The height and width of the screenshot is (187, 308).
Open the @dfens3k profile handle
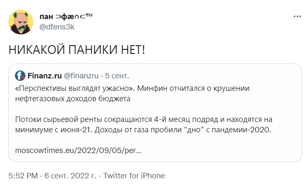tap(59, 27)
